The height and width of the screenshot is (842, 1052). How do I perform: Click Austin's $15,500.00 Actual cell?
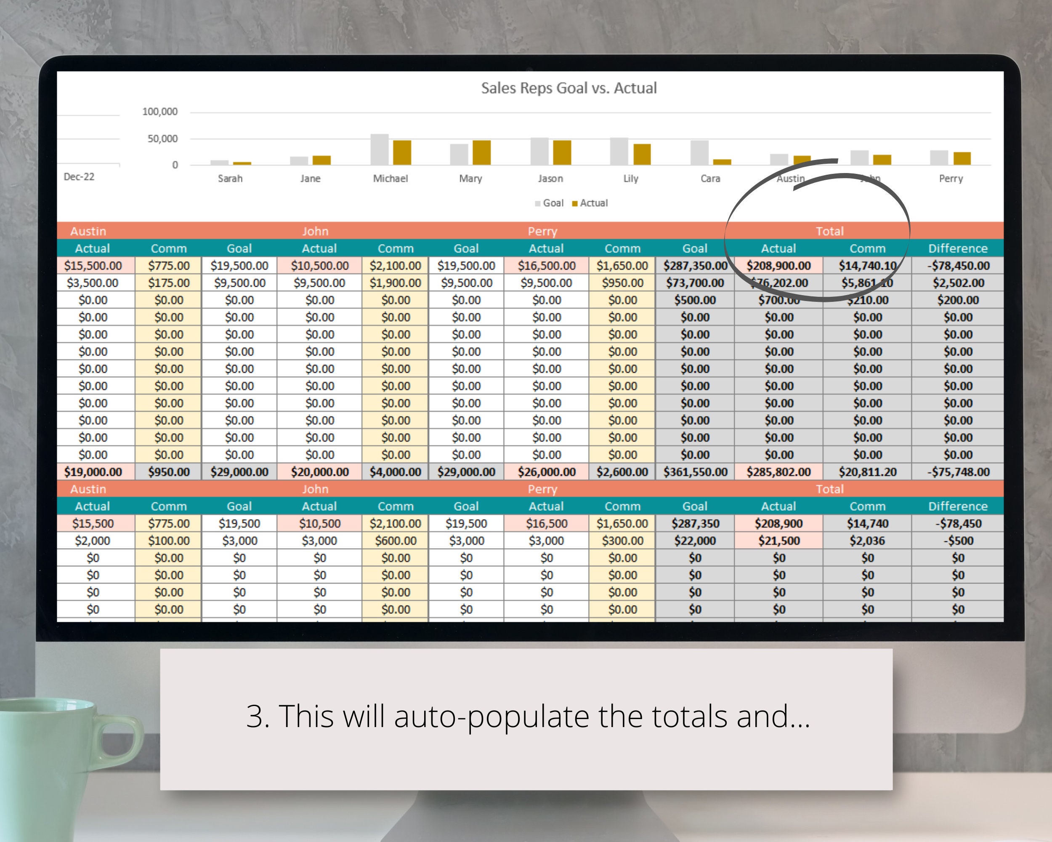pyautogui.click(x=94, y=266)
